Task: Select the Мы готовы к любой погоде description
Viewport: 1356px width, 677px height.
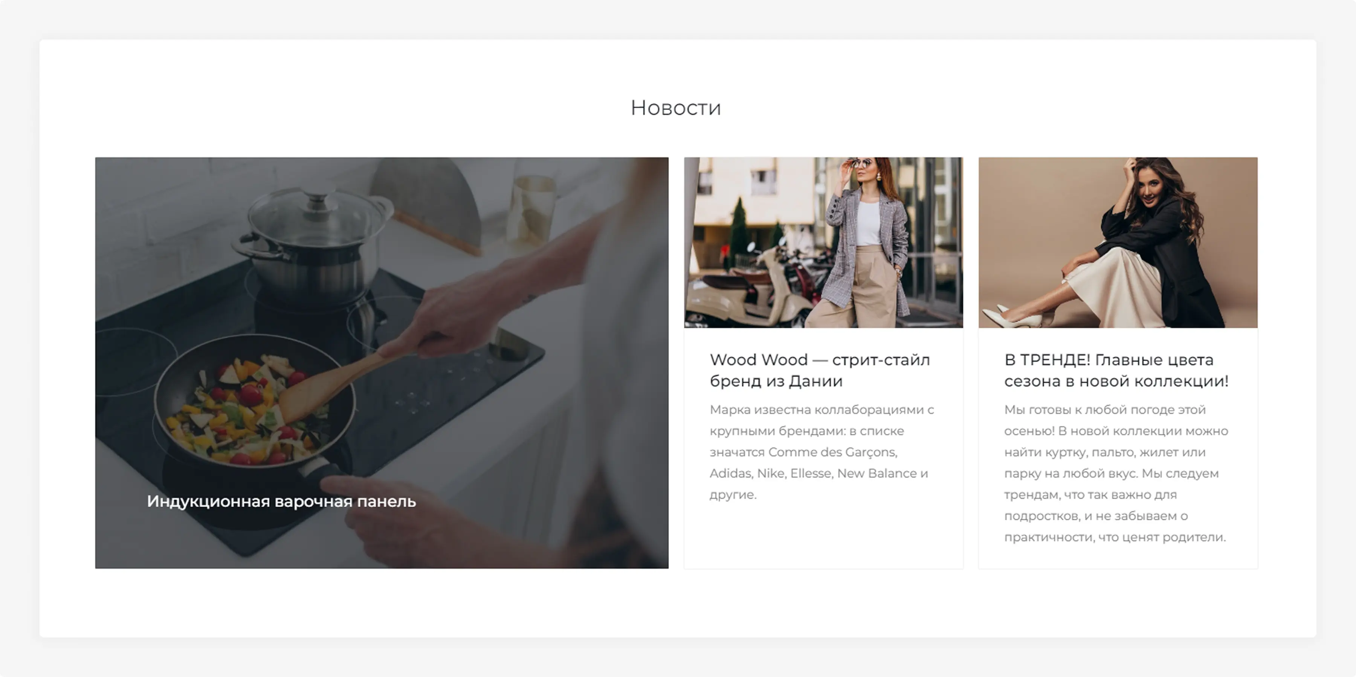Action: click(x=1116, y=473)
